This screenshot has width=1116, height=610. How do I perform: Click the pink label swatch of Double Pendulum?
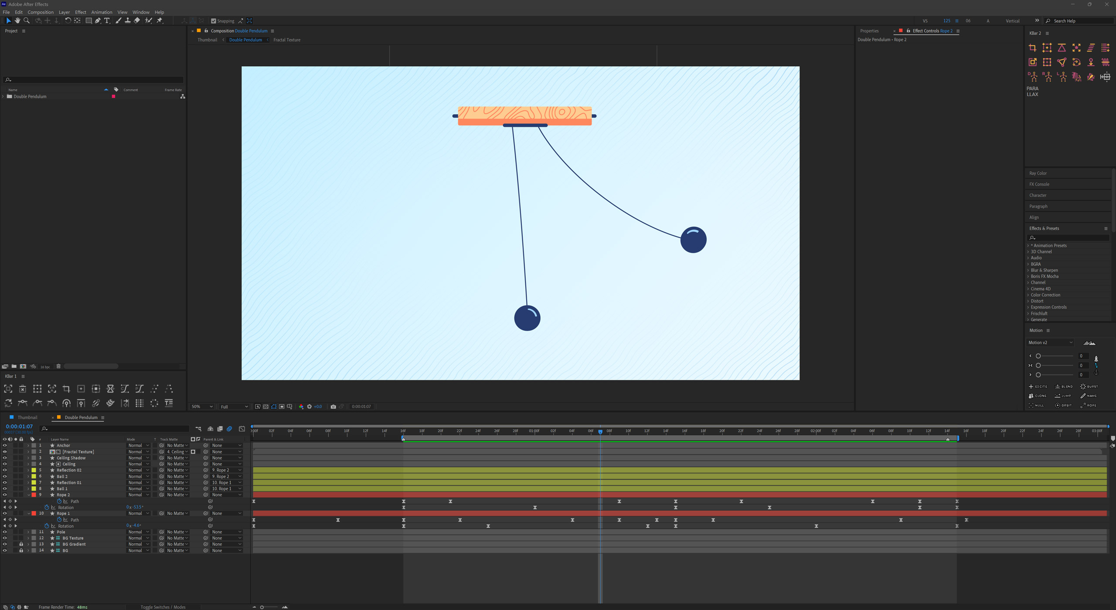113,96
